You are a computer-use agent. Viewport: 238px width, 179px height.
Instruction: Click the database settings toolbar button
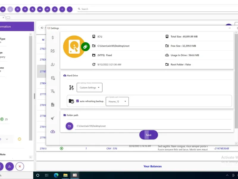click(32, 9)
